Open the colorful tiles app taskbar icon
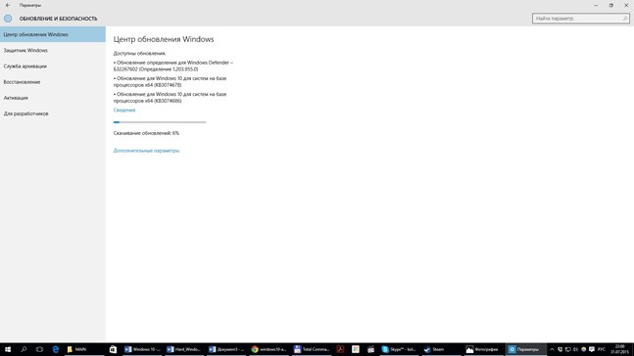The width and height of the screenshot is (634, 356). [x=356, y=349]
